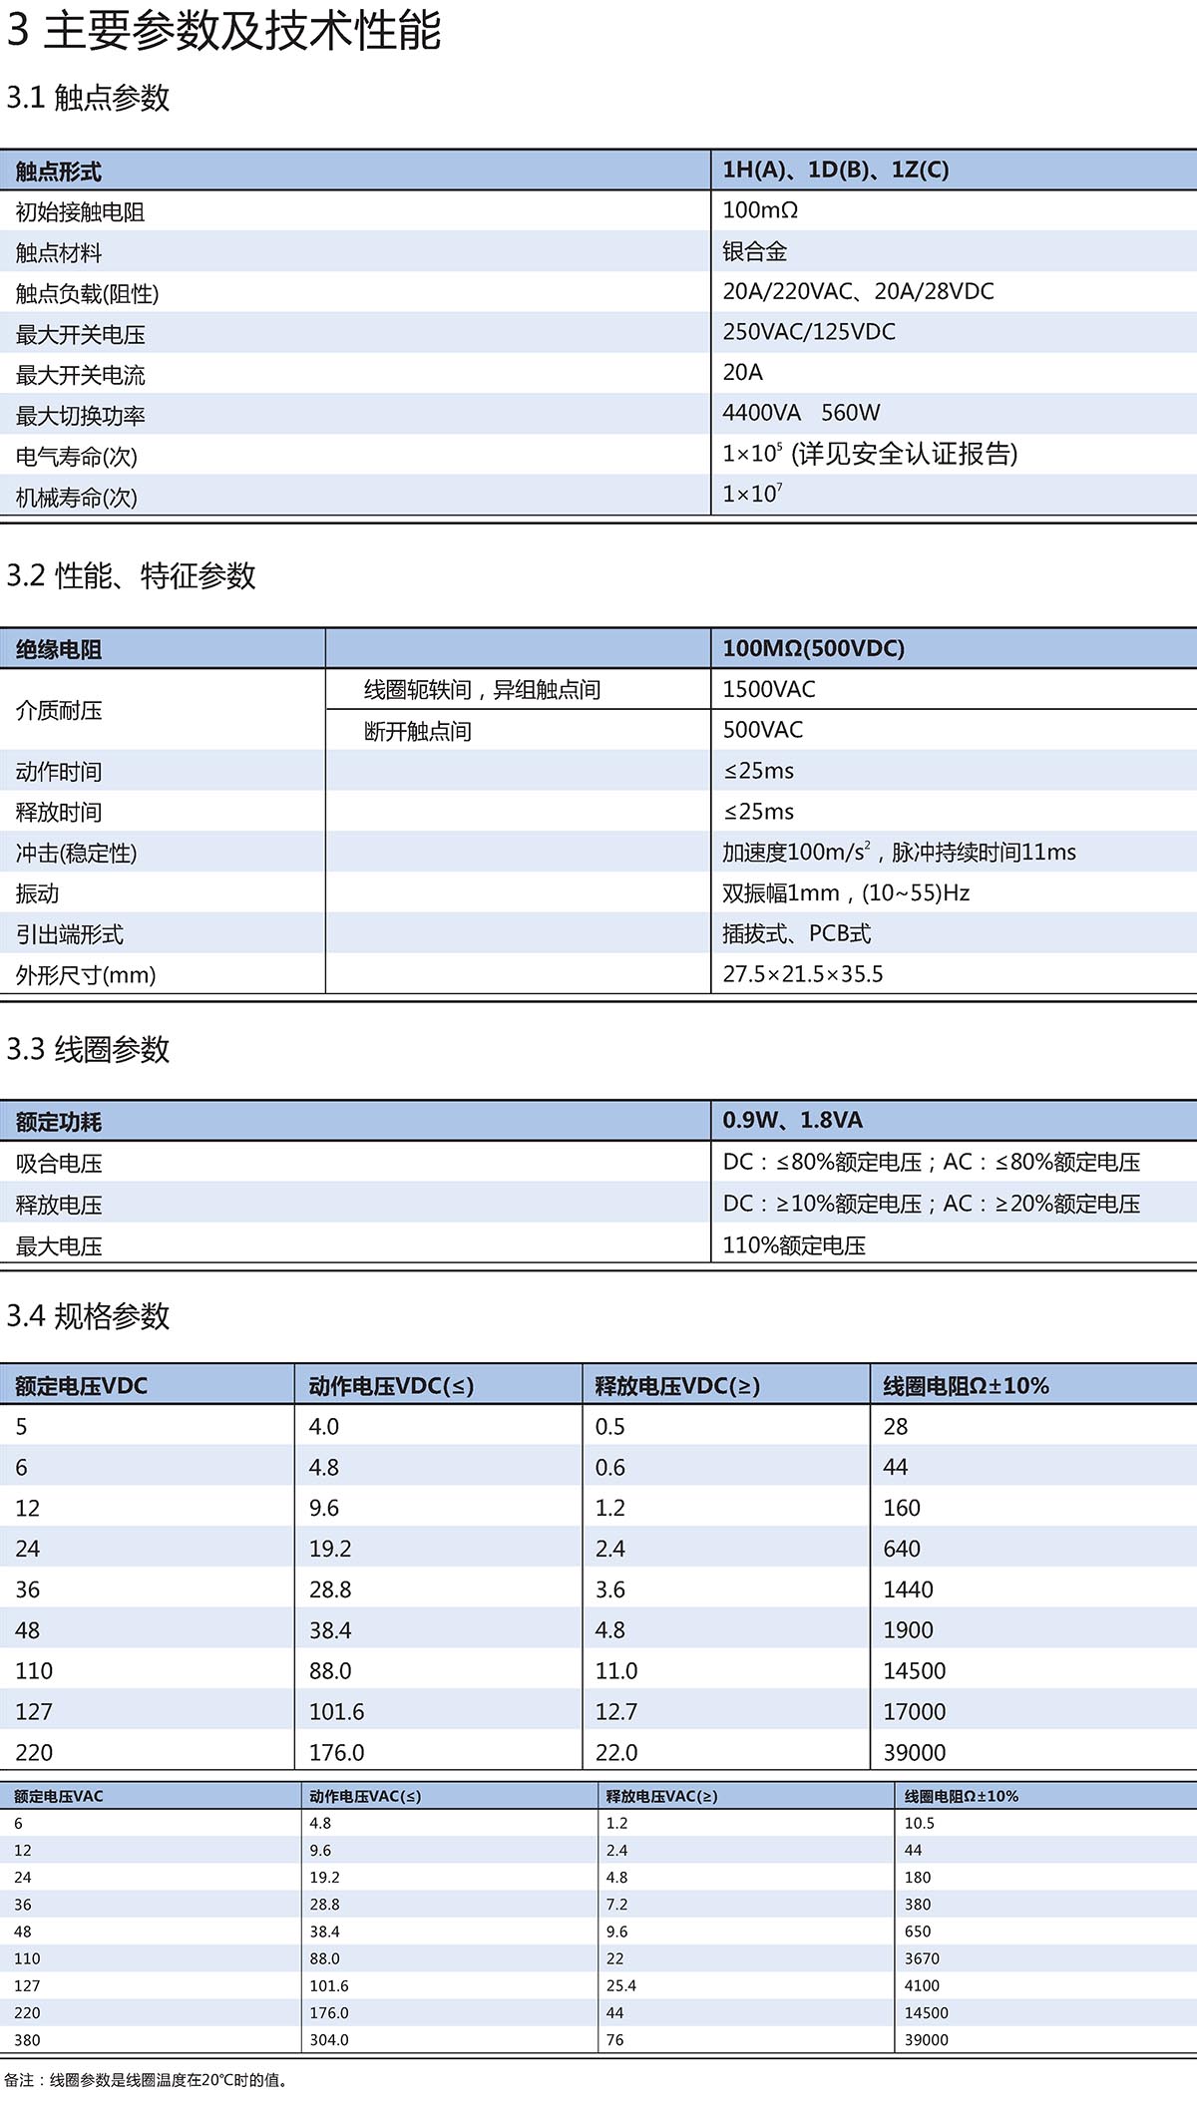This screenshot has height=2106, width=1197.
Task: Click the "线圈轭铁间，异组触点间" cell
Action: (x=482, y=690)
